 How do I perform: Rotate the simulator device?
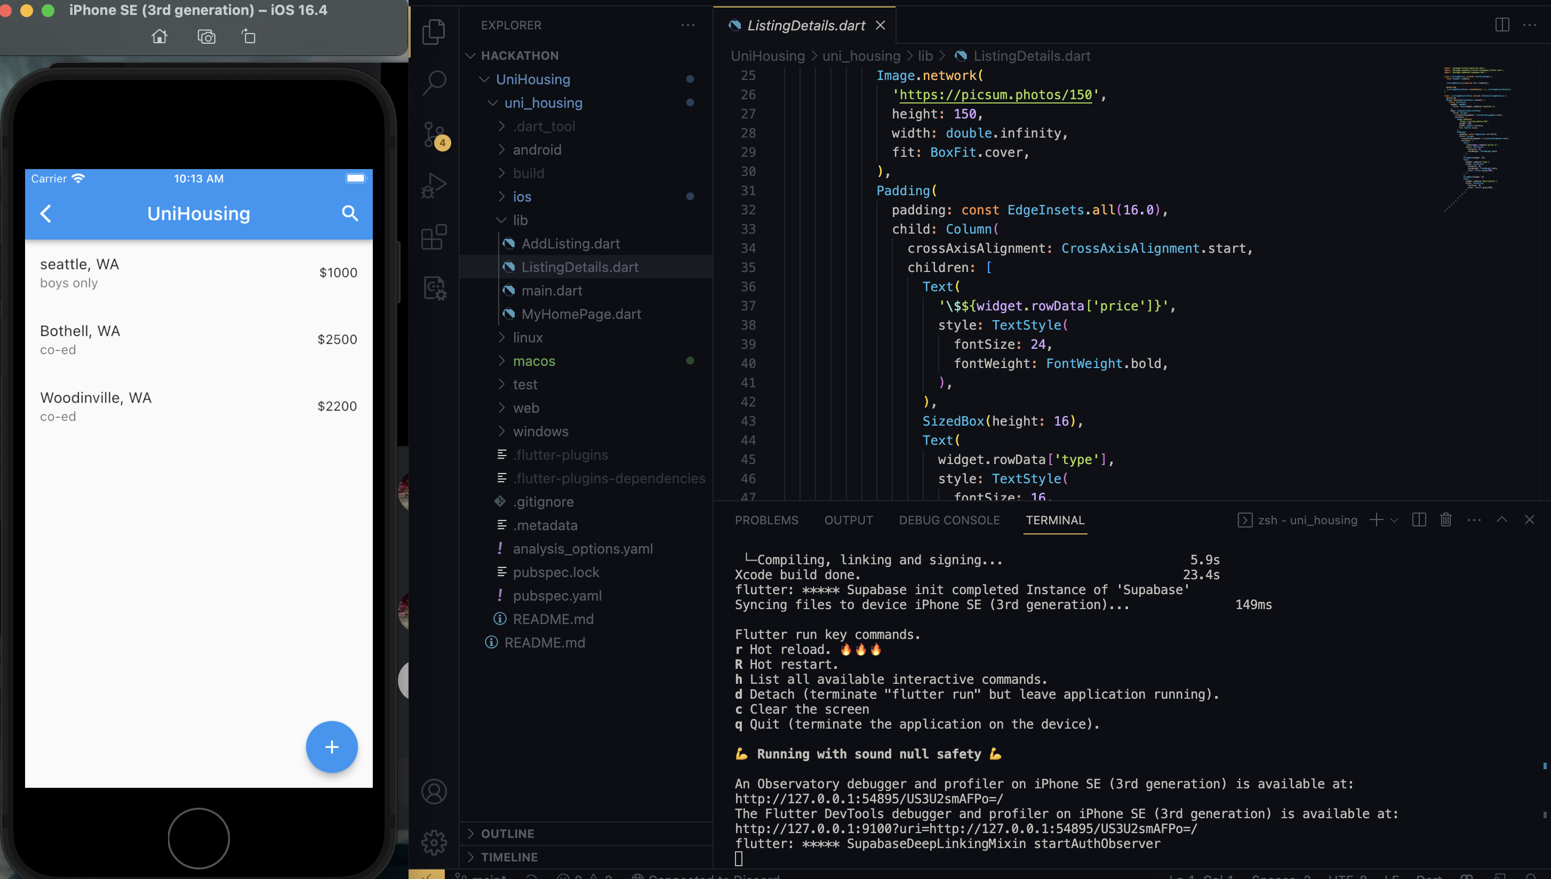click(x=249, y=37)
